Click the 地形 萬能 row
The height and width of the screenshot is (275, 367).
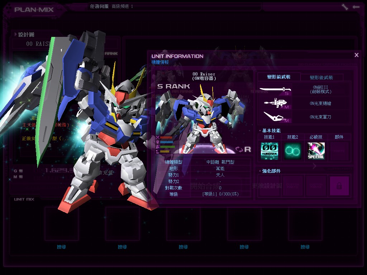(x=204, y=168)
